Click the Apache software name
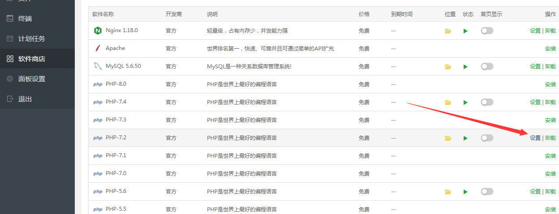Image resolution: width=559 pixels, height=214 pixels. pos(116,48)
